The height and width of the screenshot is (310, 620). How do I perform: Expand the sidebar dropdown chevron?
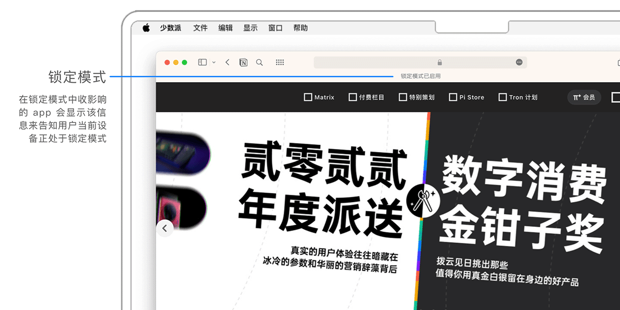(x=214, y=63)
